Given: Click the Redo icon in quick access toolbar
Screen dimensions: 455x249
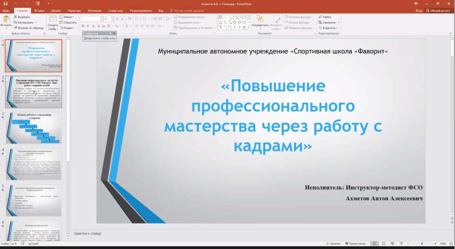Looking at the screenshot, I should pyautogui.click(x=26, y=4).
